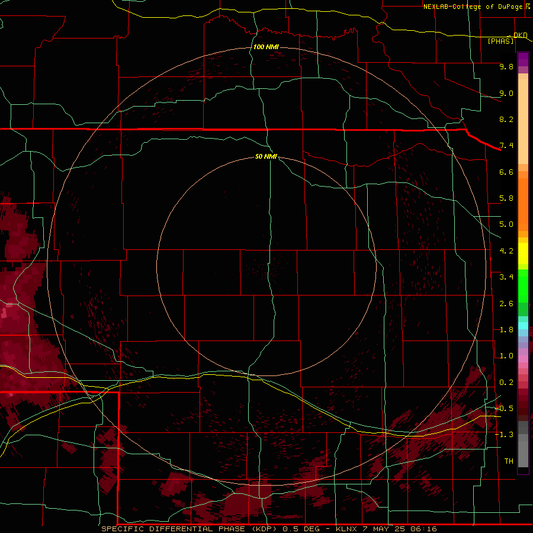
Task: Click the cyan segment of the color bar
Action: point(523,326)
